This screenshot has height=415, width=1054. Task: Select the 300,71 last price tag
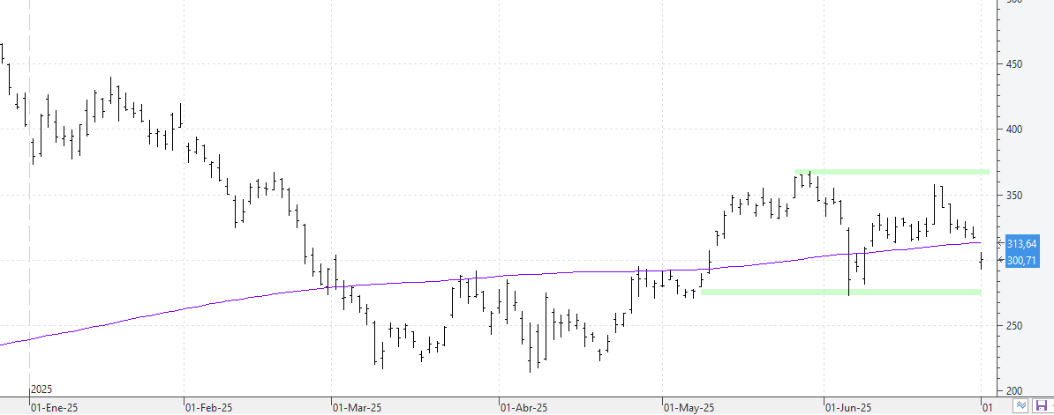(1021, 260)
